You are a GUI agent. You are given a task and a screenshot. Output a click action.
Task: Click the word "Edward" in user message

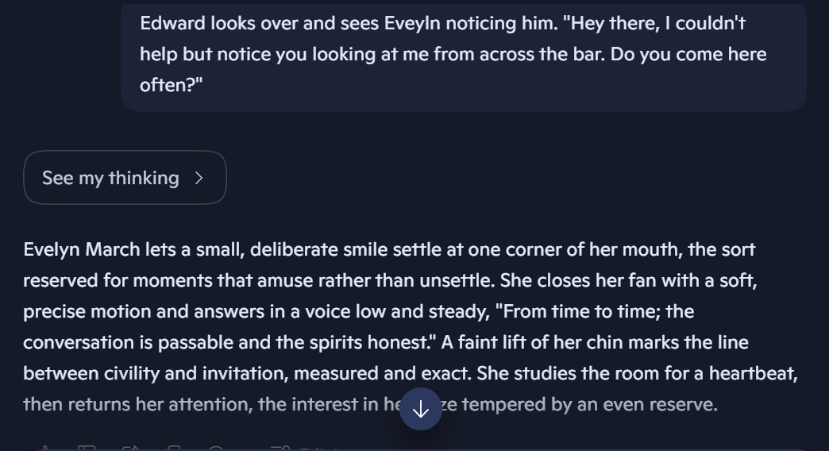tap(172, 23)
